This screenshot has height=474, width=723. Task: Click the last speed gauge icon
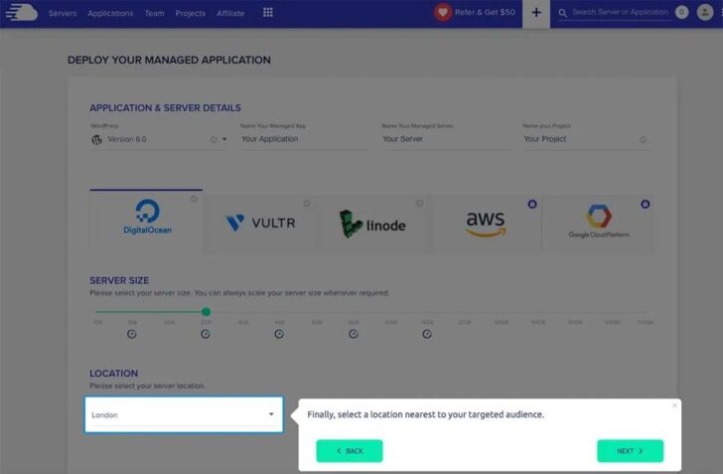click(x=427, y=334)
